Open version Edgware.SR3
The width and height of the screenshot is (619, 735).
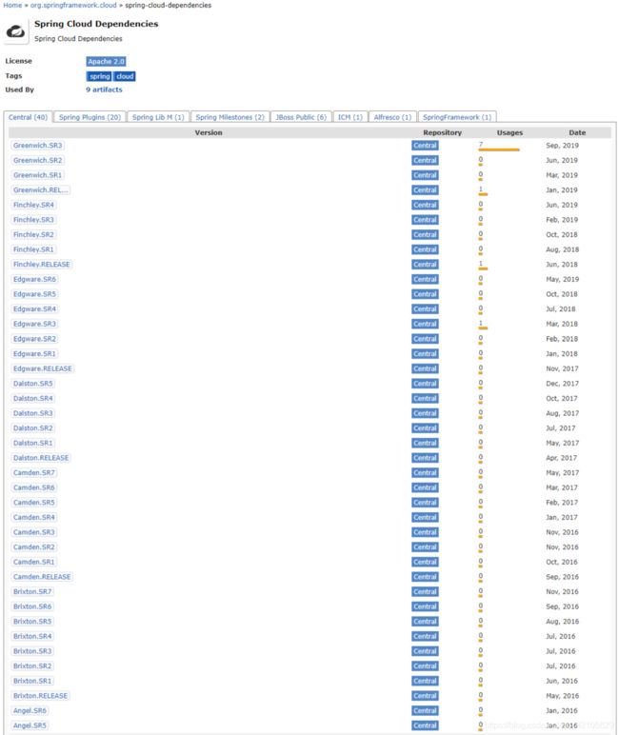click(34, 324)
